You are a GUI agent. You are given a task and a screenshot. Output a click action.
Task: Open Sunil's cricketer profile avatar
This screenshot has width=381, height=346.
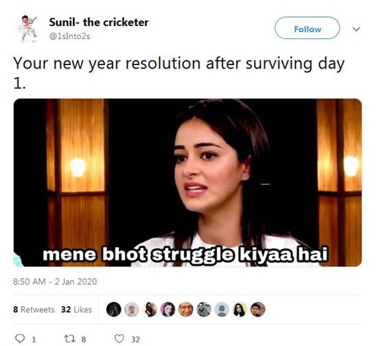(x=28, y=29)
